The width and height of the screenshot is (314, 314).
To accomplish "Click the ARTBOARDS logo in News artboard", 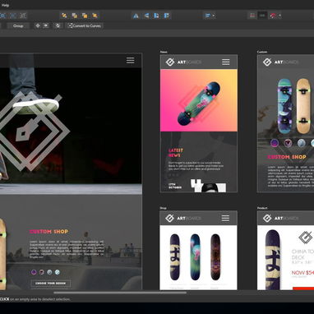I will pos(183,62).
